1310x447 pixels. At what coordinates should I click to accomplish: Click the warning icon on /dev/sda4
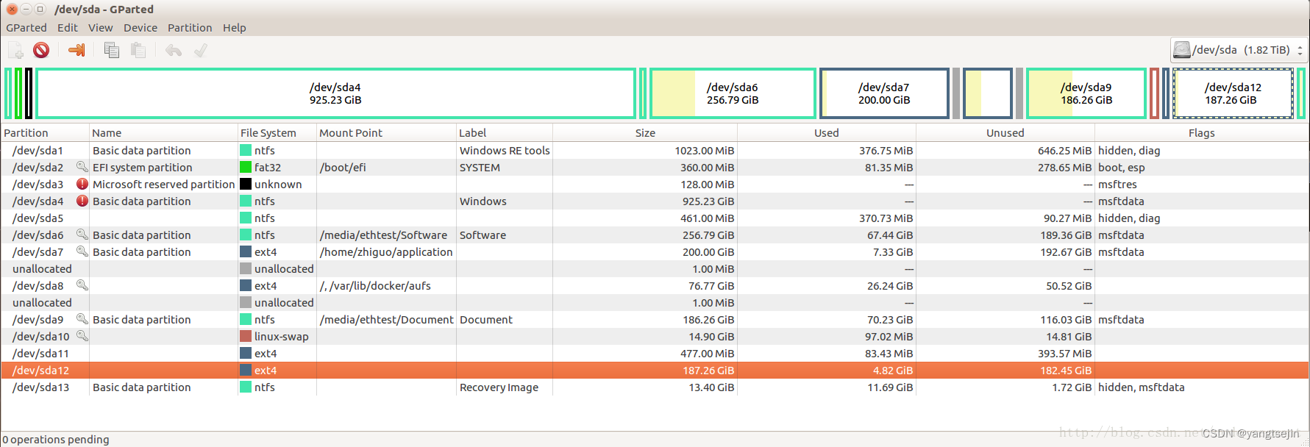point(82,201)
